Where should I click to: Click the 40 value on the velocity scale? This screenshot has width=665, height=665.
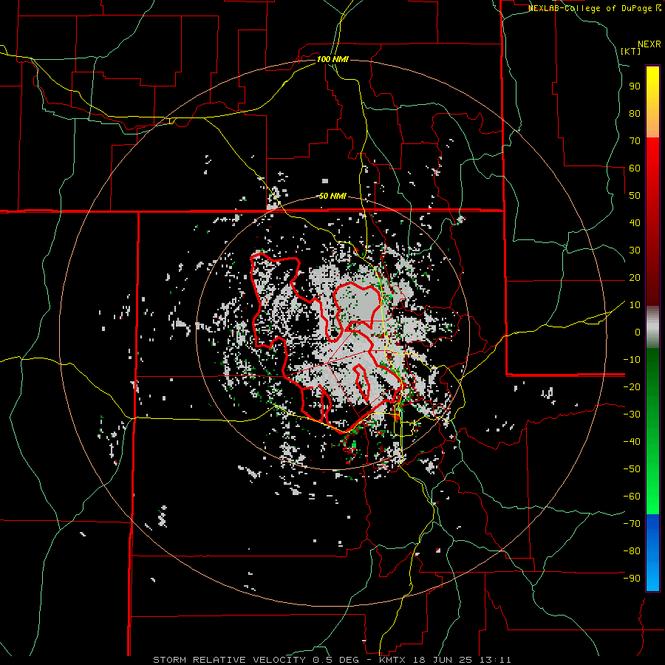click(x=635, y=222)
